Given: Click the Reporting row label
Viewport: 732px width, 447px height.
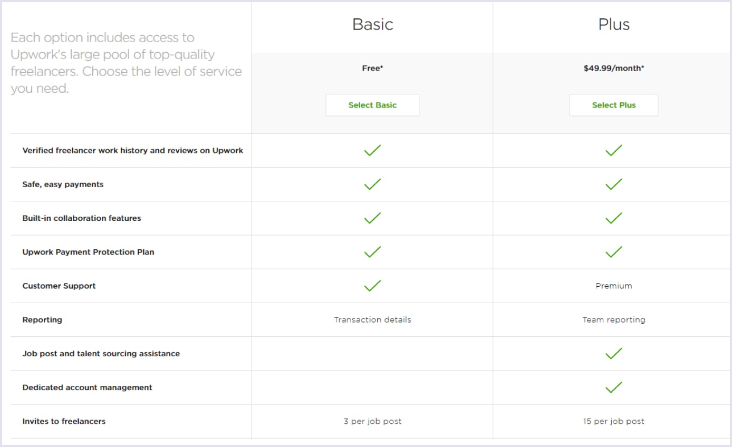Looking at the screenshot, I should click(42, 320).
